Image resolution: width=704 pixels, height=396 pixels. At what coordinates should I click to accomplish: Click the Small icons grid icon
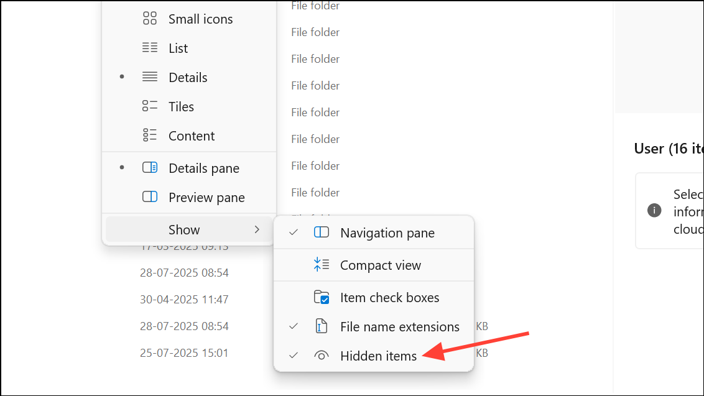coord(149,19)
